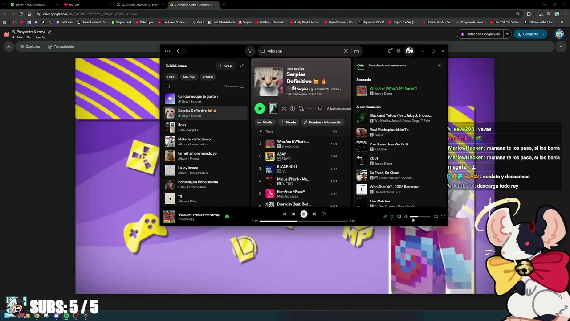This screenshot has height=321, width=570.
Task: Play the Serpias Definitivo playlist
Action: (x=260, y=108)
